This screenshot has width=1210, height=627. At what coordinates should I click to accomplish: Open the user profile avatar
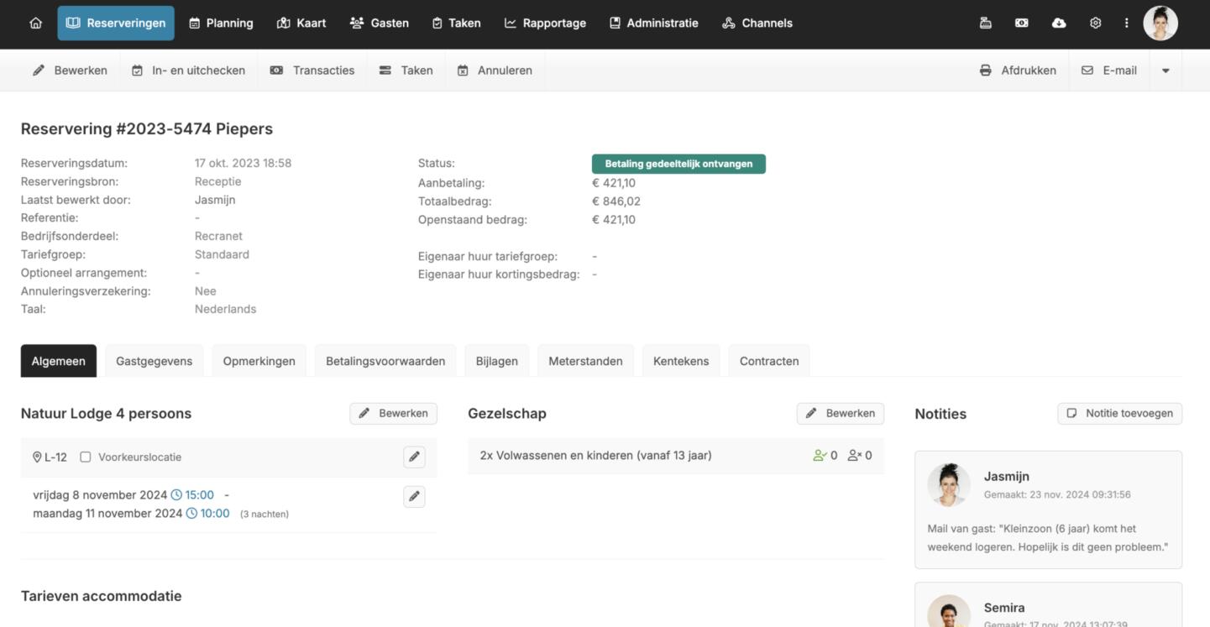[x=1160, y=24]
